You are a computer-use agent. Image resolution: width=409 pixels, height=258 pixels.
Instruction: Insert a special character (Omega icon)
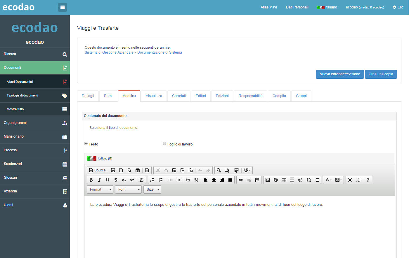coord(309,180)
